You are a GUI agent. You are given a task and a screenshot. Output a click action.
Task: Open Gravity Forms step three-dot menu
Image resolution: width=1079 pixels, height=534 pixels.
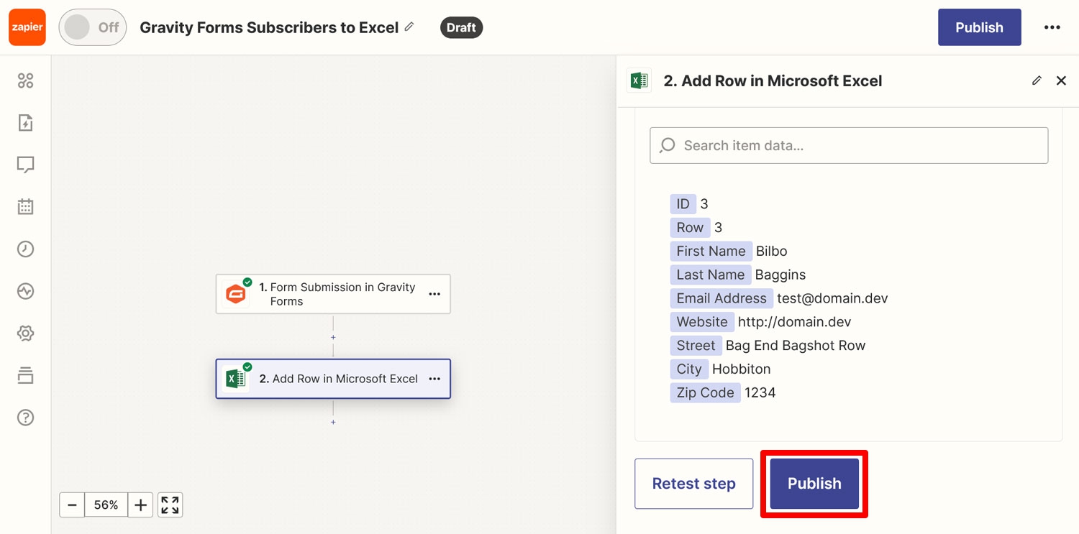[434, 294]
